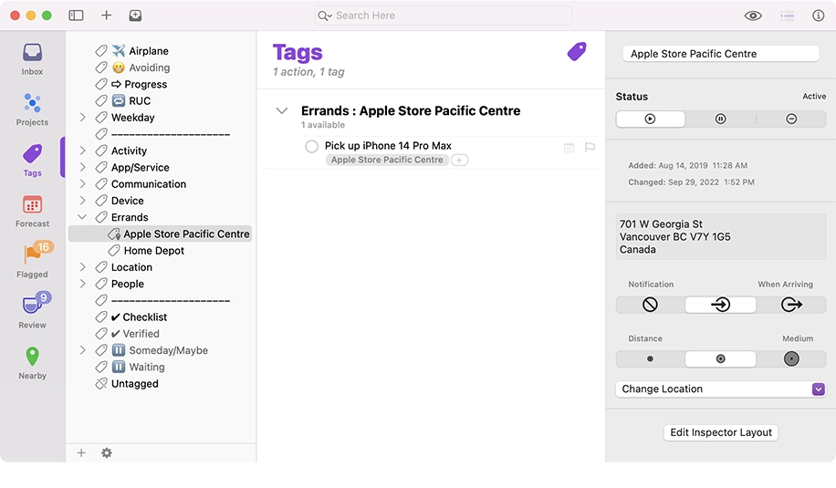Open Quick Entry from the toolbar
The height and width of the screenshot is (488, 836).
[135, 16]
